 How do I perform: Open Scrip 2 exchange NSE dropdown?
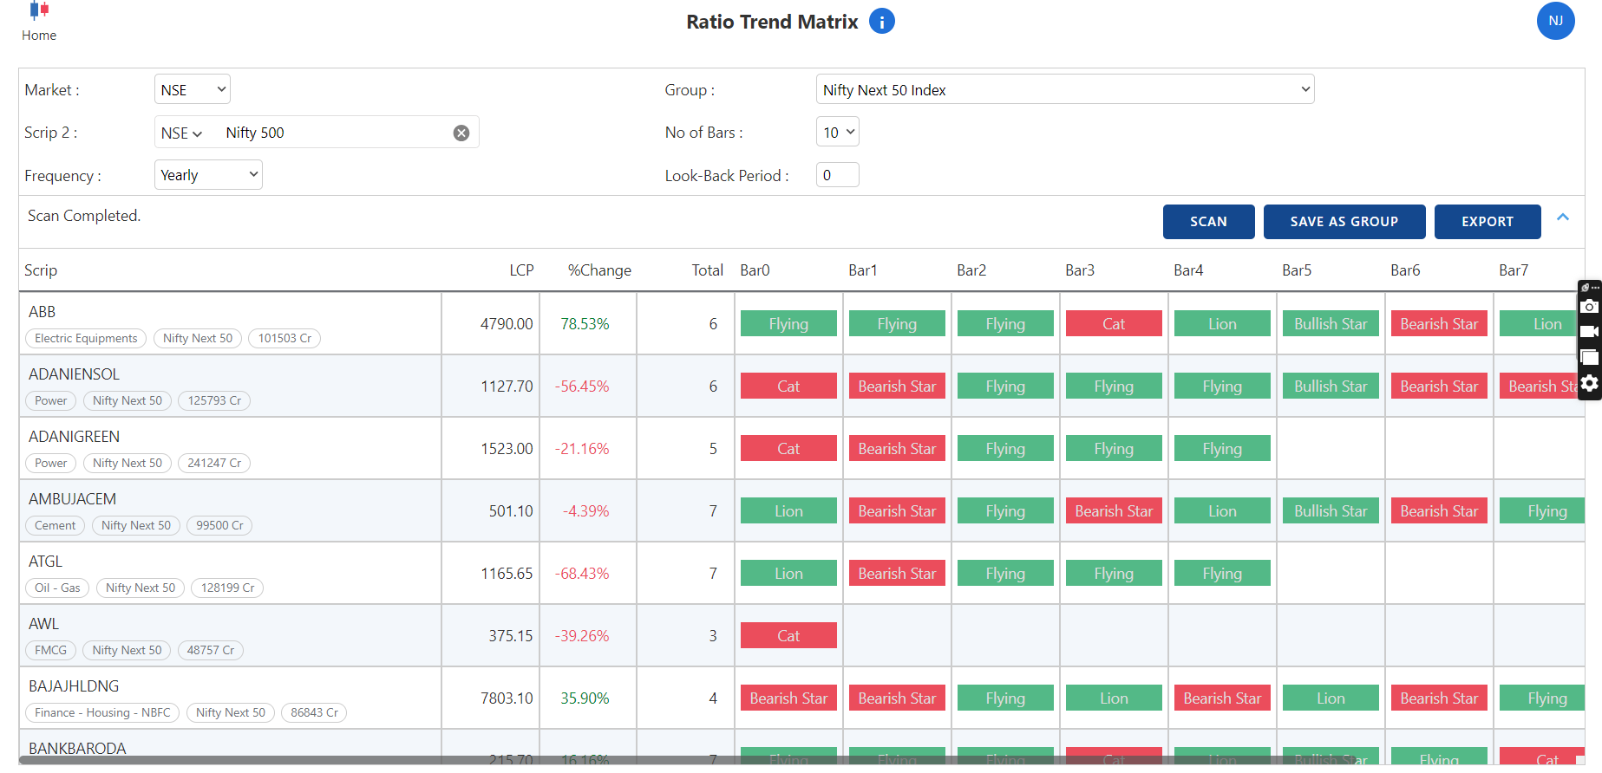[x=181, y=133]
